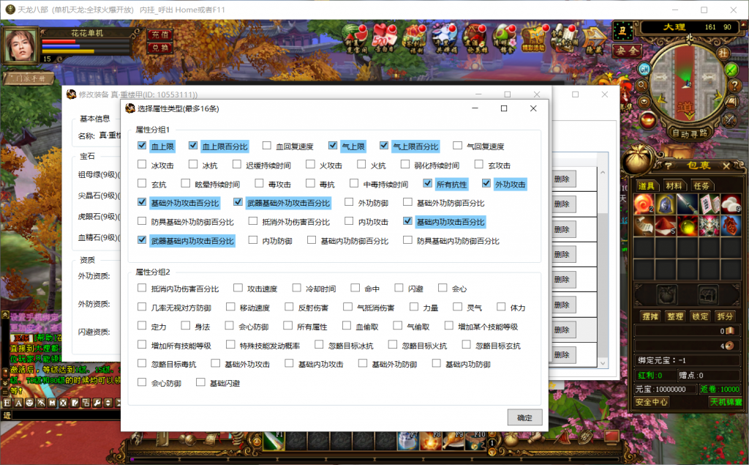Select the demon mask item in bag
Screen dimensions: 749x465
tap(709, 226)
